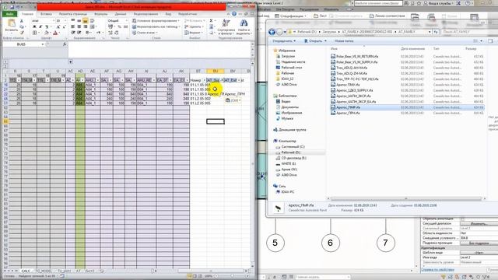Align cell text right

click(86, 26)
